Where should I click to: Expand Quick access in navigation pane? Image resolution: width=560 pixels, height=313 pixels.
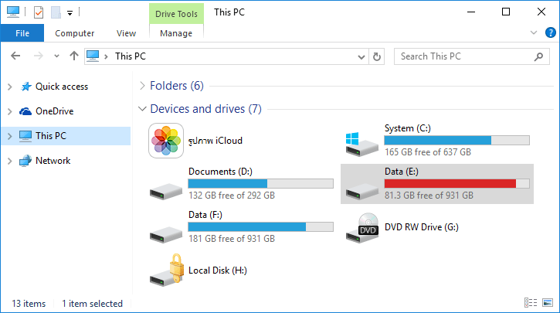tap(9, 87)
